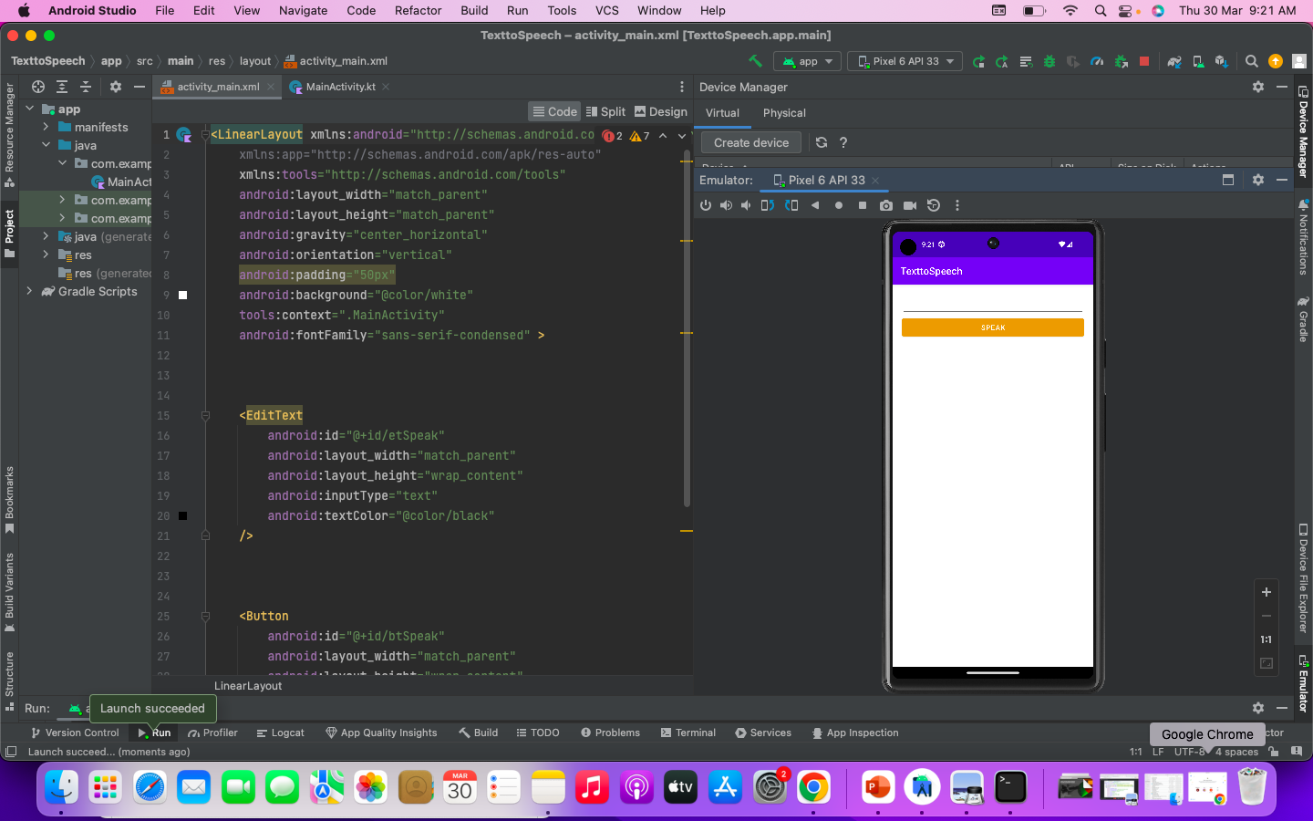Image resolution: width=1313 pixels, height=821 pixels.
Task: Open the run configuration dropdown showing app
Action: coord(806,61)
